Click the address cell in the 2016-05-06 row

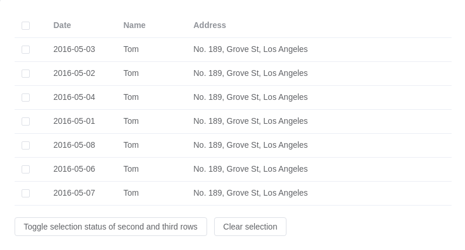[250, 169]
